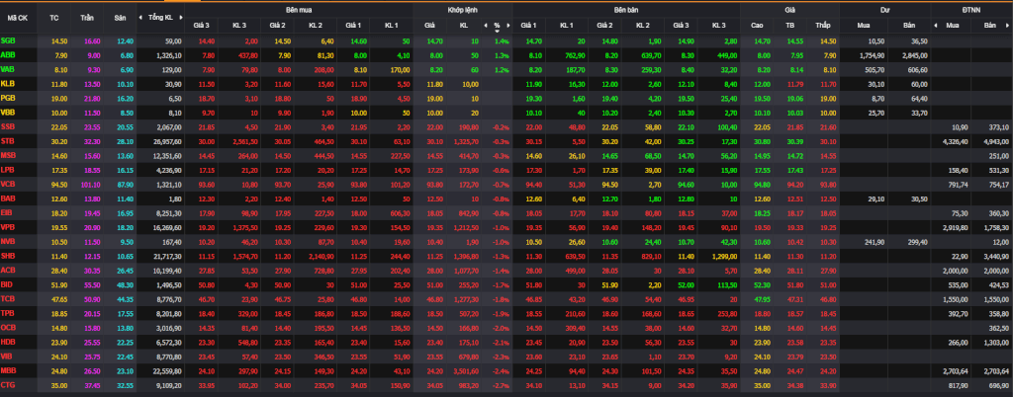Open the KLB stock symbol
This screenshot has height=397, width=1013.
[8, 84]
